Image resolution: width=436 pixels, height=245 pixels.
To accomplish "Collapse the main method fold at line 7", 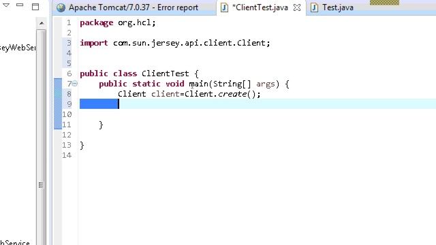I will (75, 84).
